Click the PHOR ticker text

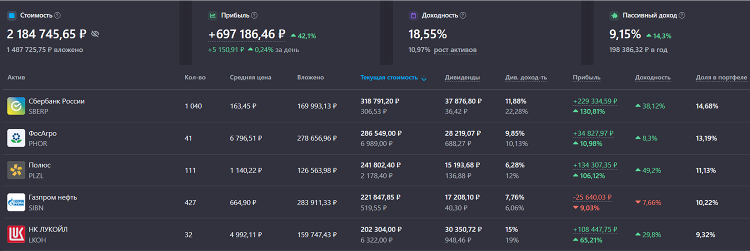38,144
